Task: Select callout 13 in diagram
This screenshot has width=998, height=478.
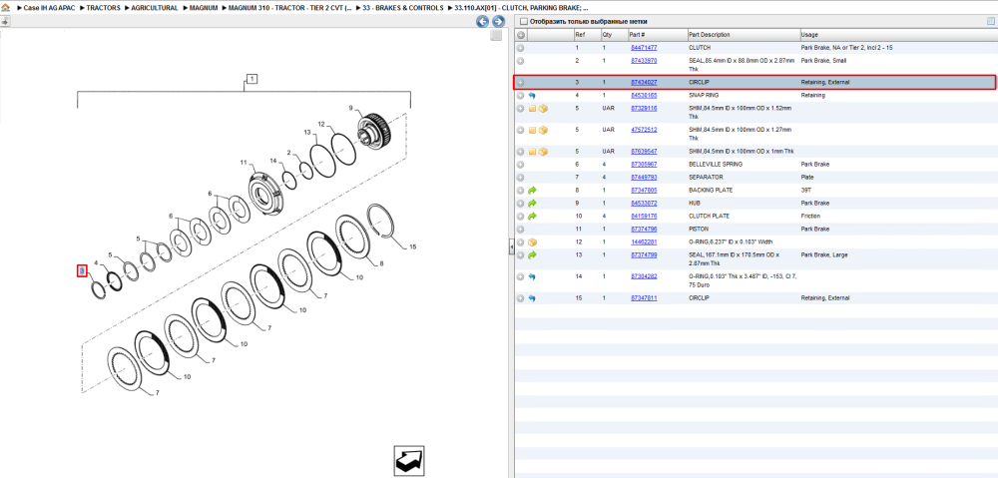Action: point(306,133)
